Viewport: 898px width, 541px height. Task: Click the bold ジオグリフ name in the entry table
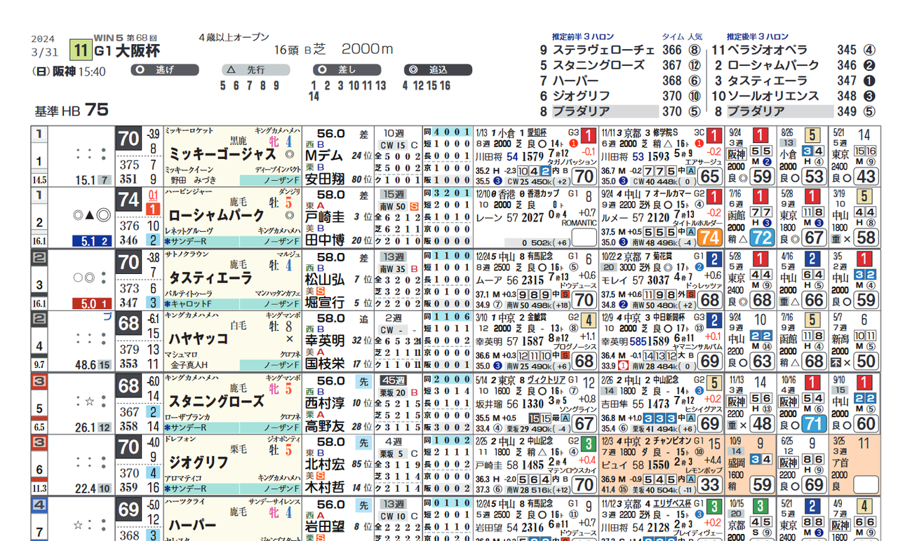pos(199,463)
